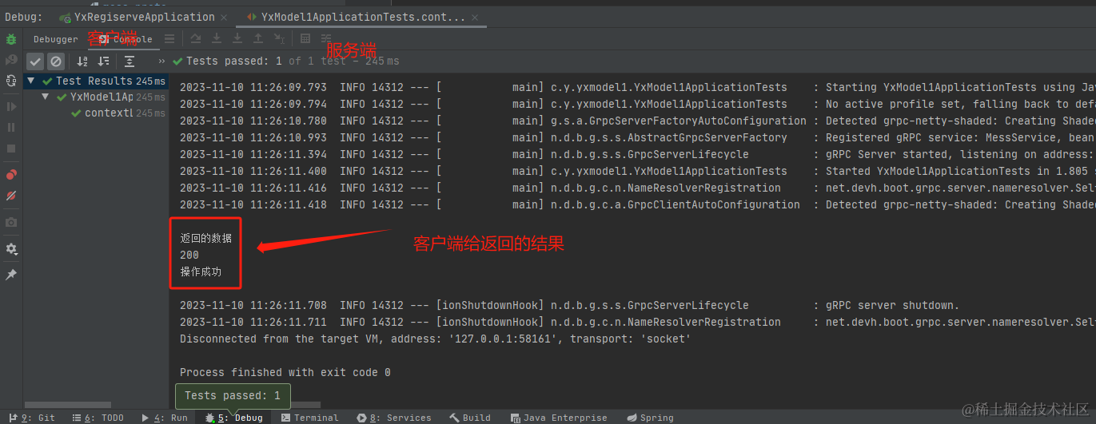1096x424 pixels.
Task: Click the 'Disconnected from the target VM' line
Action: click(435, 339)
